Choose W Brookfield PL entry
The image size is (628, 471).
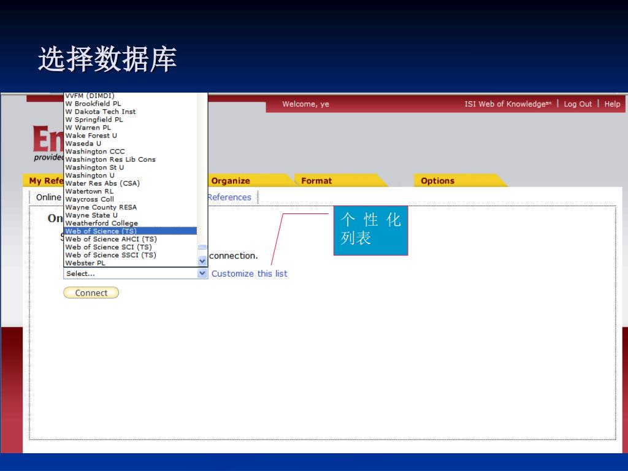tap(131, 103)
